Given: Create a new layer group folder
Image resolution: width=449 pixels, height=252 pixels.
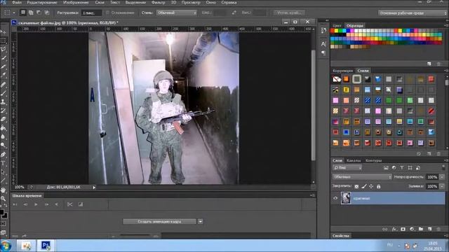Looking at the screenshot, I should point(421,229).
